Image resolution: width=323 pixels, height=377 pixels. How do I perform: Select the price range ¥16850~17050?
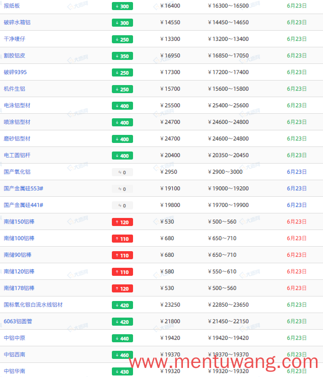click(x=228, y=55)
